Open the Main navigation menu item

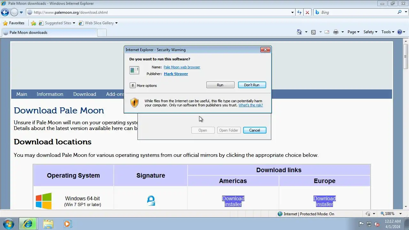tap(22, 94)
